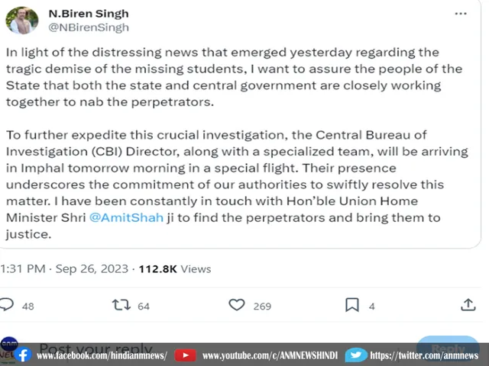Open the N.Biren Singh display name link
The image size is (489, 366).
89,14
